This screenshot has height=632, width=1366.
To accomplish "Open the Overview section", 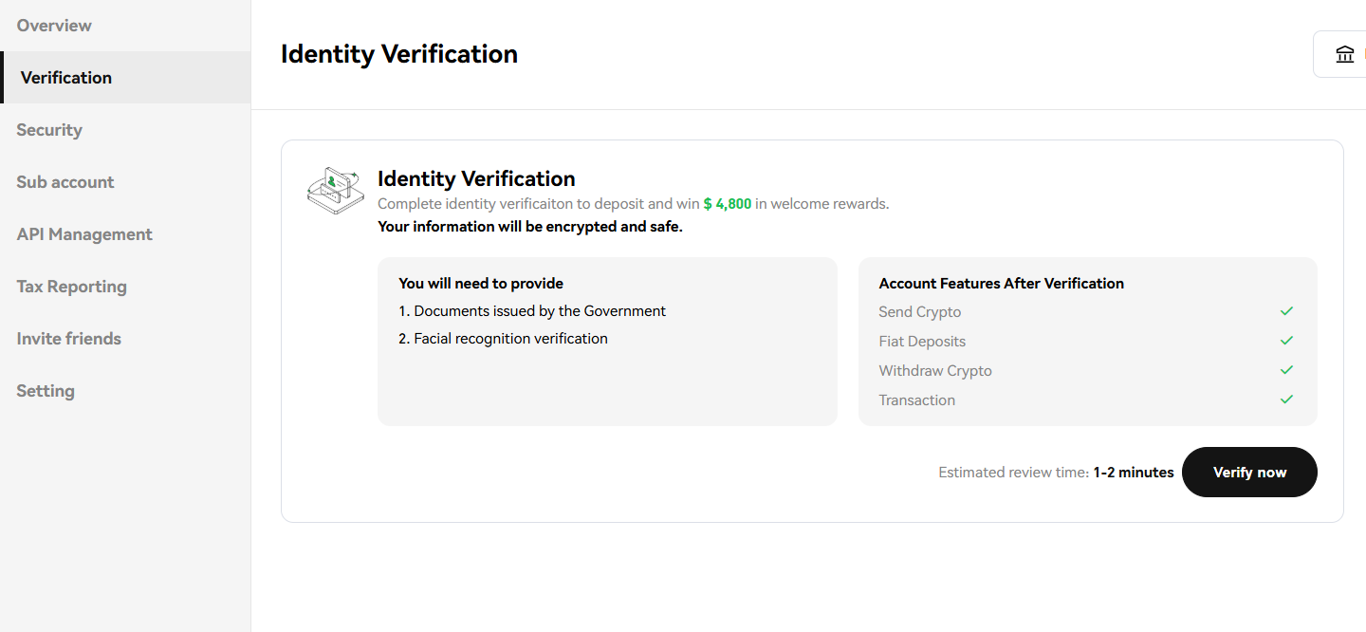I will tap(54, 26).
